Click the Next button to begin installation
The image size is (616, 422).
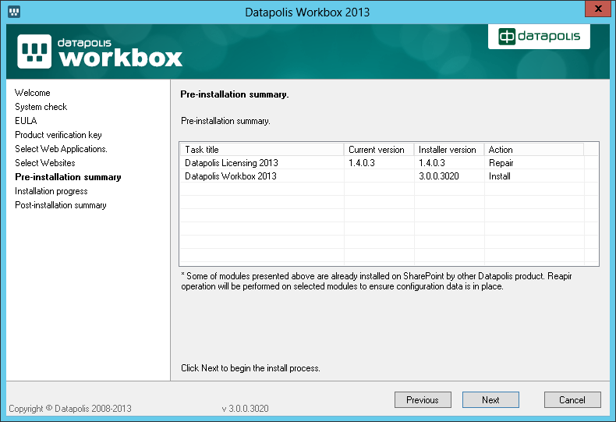(x=490, y=399)
